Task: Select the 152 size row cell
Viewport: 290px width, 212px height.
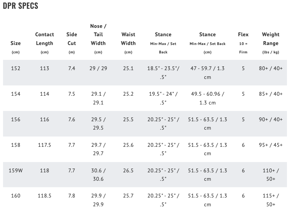Action: pyautogui.click(x=16, y=69)
